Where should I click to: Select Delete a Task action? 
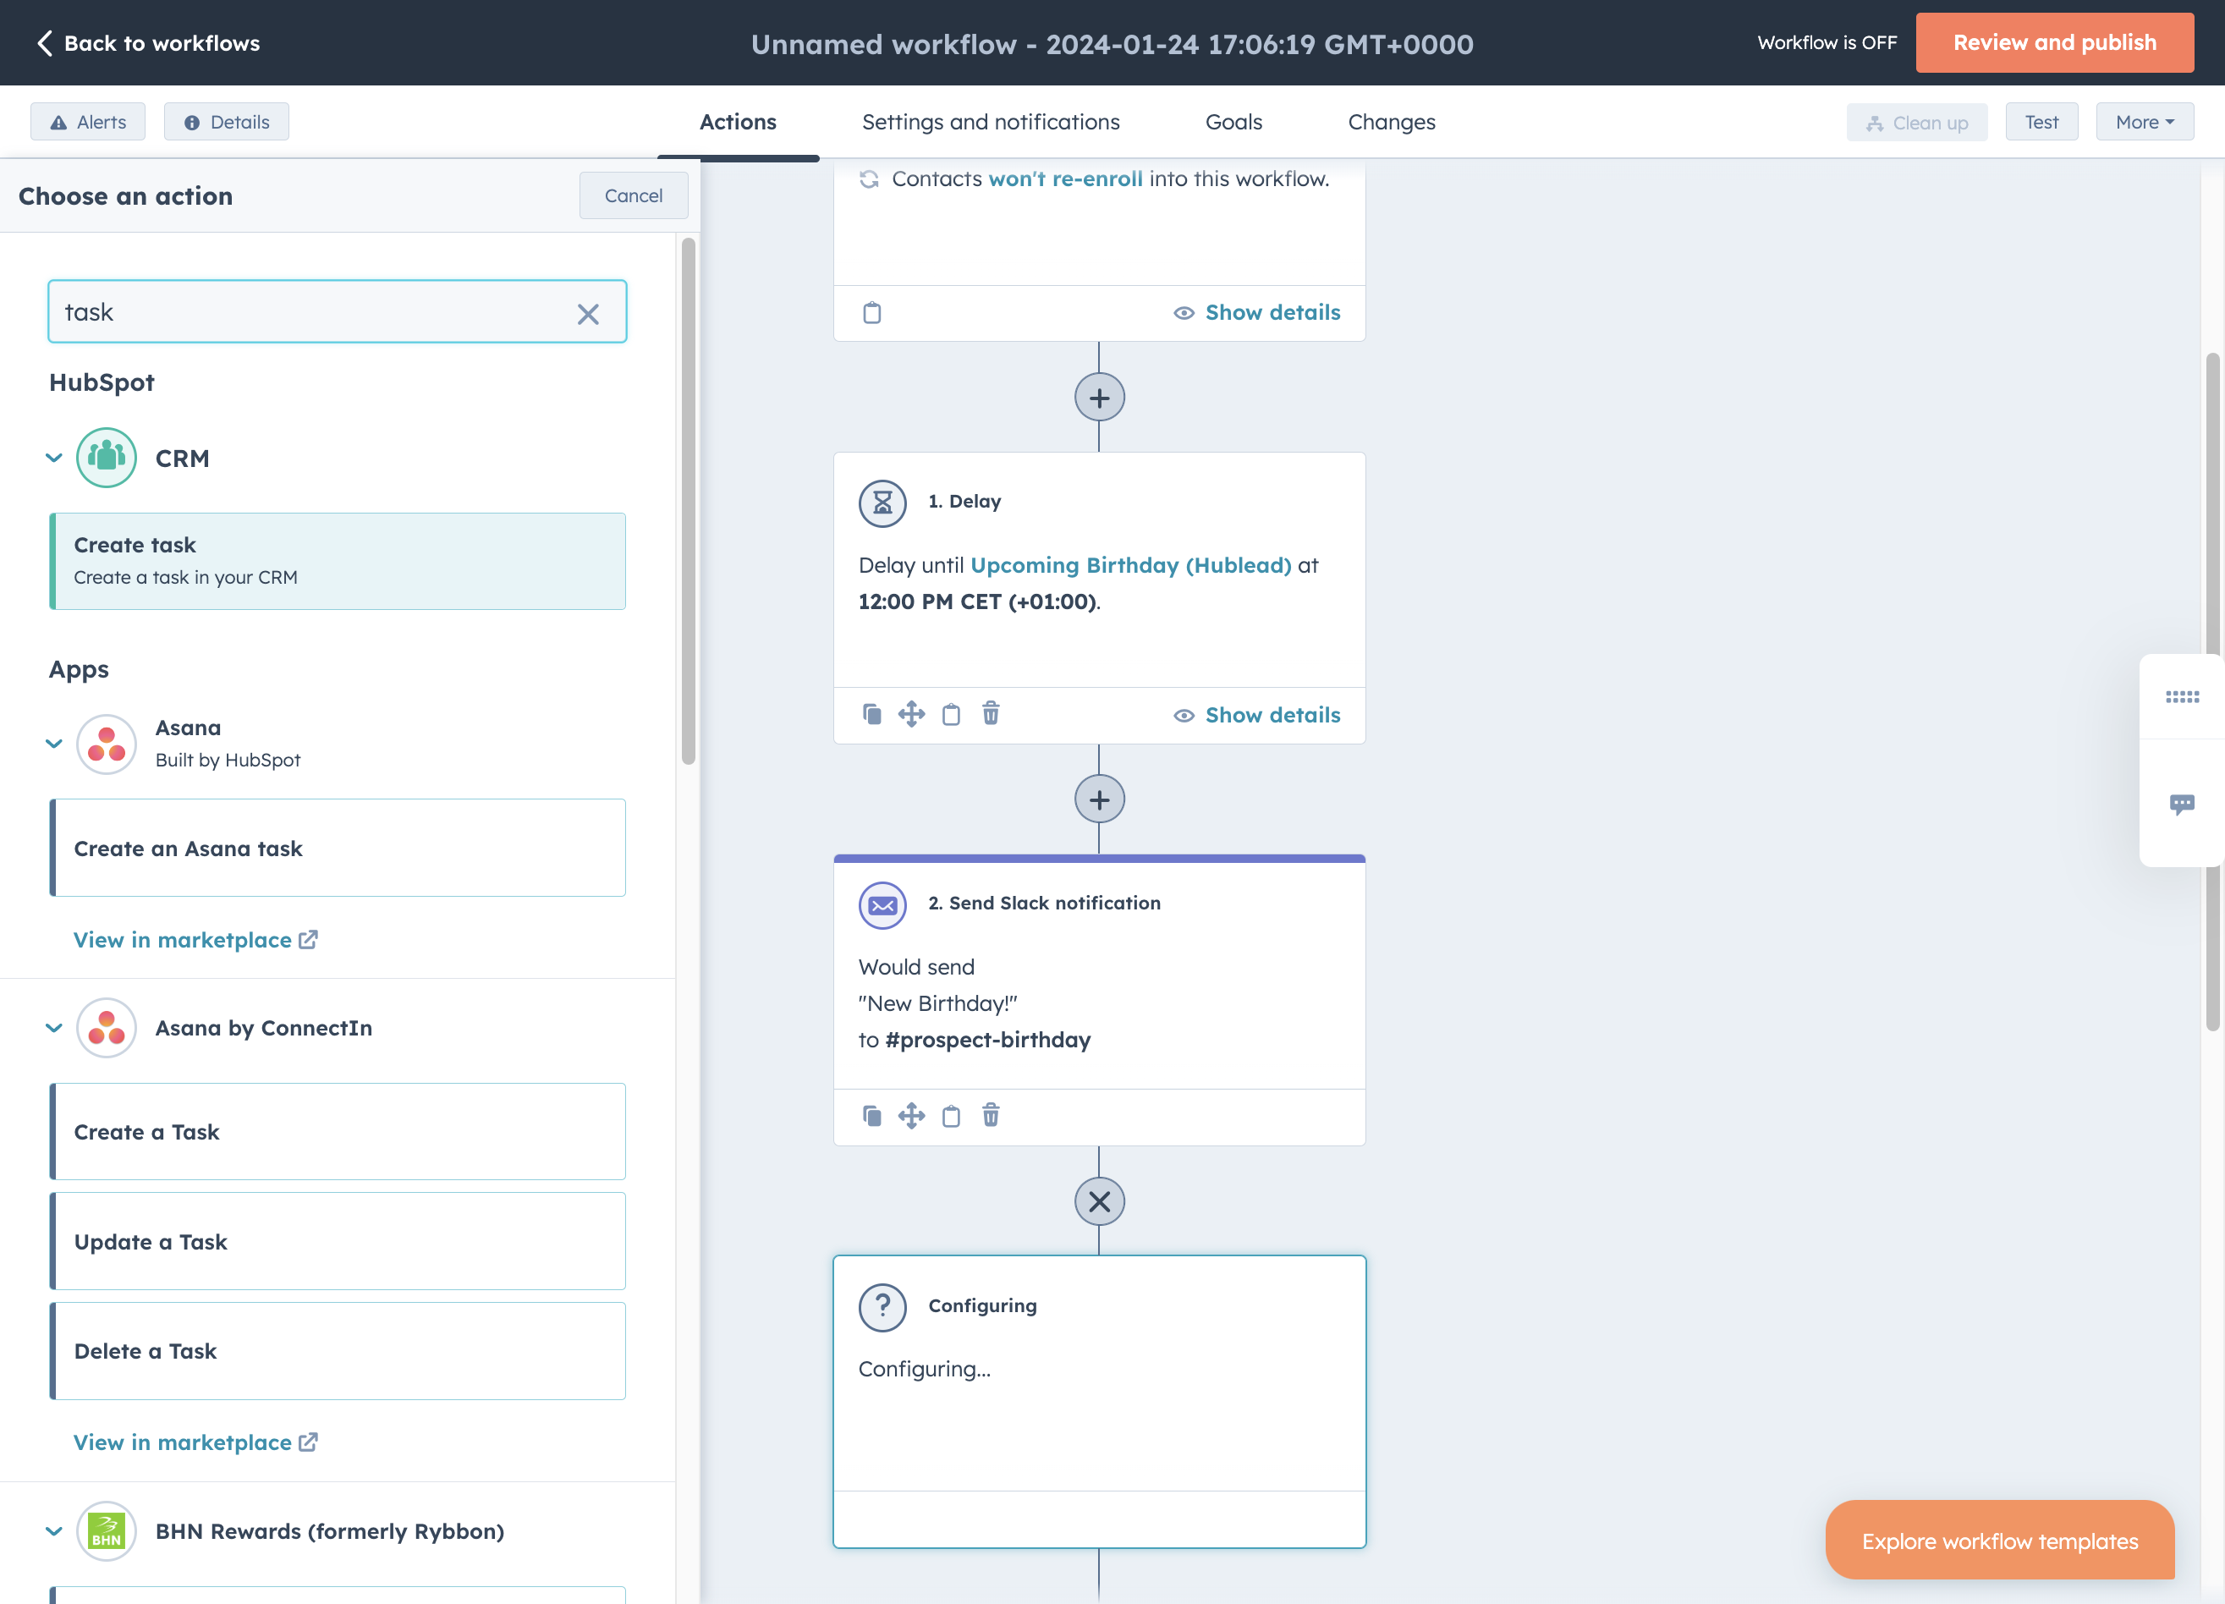click(338, 1351)
